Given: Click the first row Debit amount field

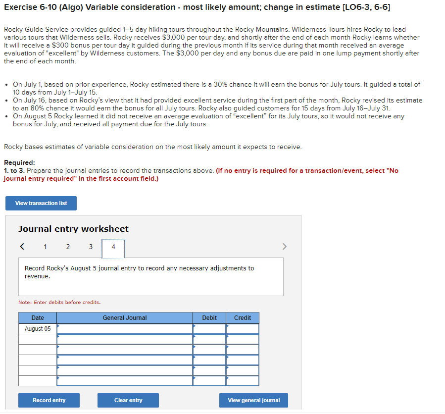Looking at the screenshot, I should 210,328.
